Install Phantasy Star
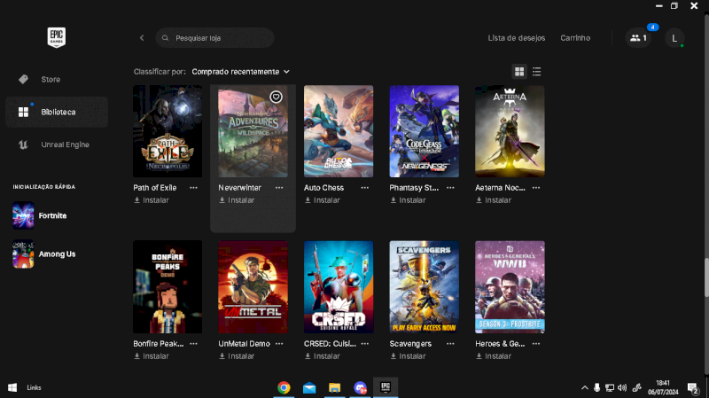This screenshot has height=398, width=709. tap(408, 200)
